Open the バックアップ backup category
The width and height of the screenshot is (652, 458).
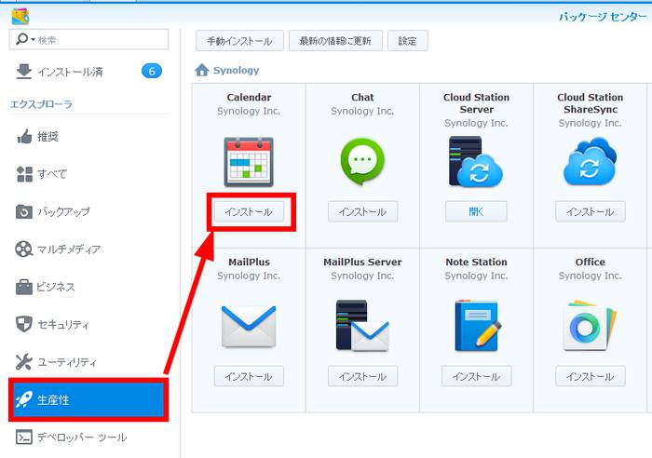click(88, 211)
